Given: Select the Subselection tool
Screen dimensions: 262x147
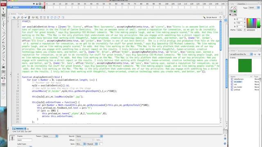Looking at the screenshot, I should tap(3, 12).
